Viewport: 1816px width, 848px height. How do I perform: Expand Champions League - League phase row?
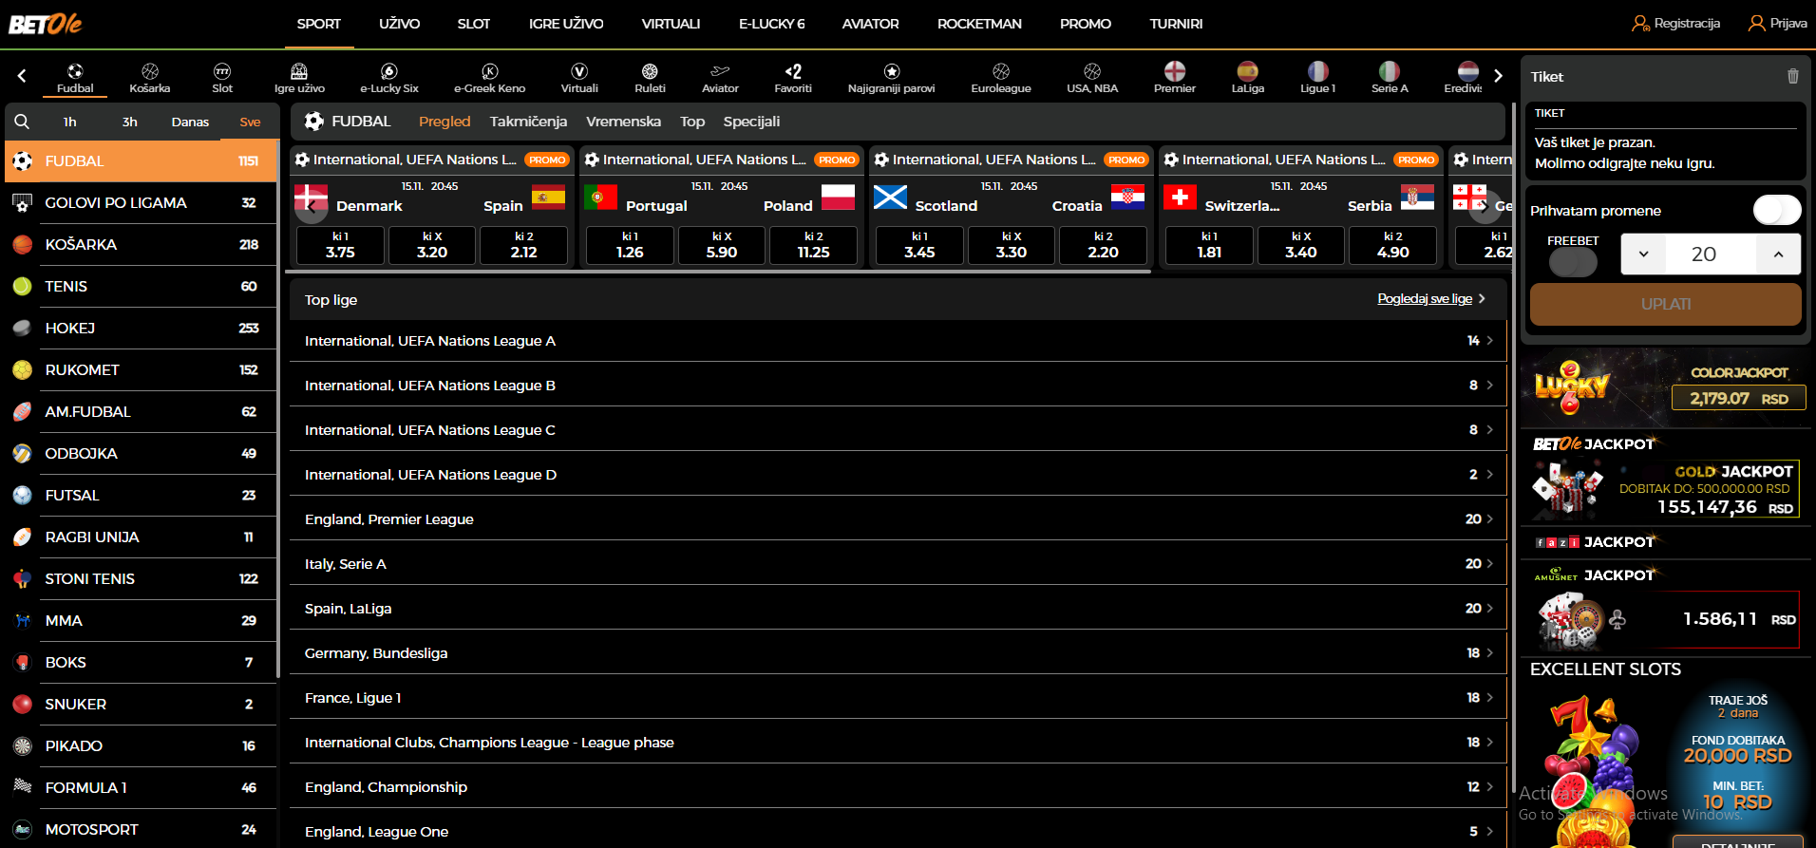(x=898, y=743)
